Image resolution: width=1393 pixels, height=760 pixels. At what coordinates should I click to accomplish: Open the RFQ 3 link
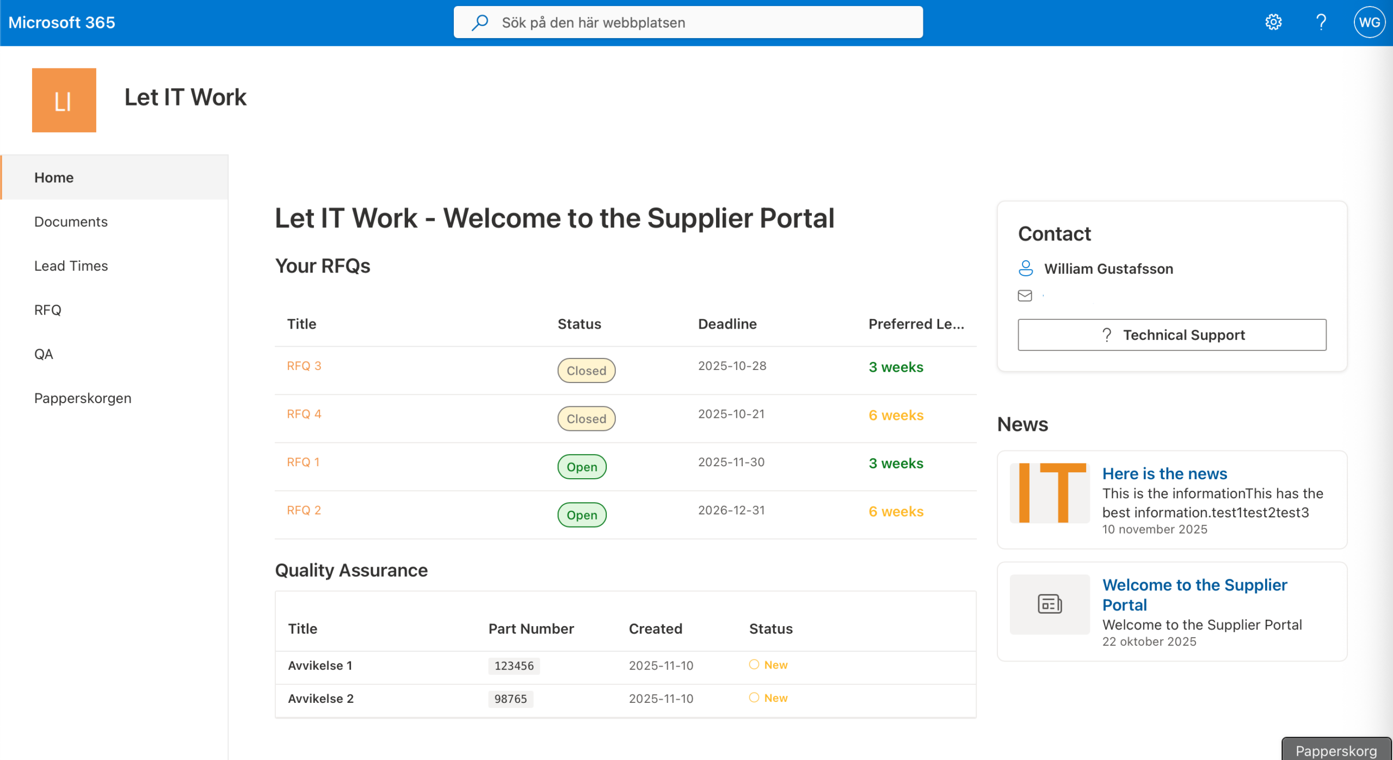(x=304, y=366)
